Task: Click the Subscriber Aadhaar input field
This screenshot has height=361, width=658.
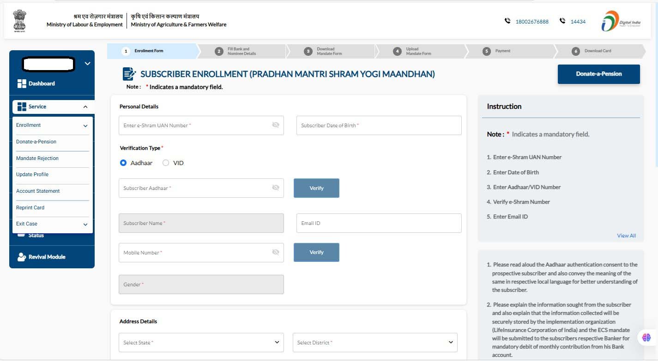Action: pos(201,188)
